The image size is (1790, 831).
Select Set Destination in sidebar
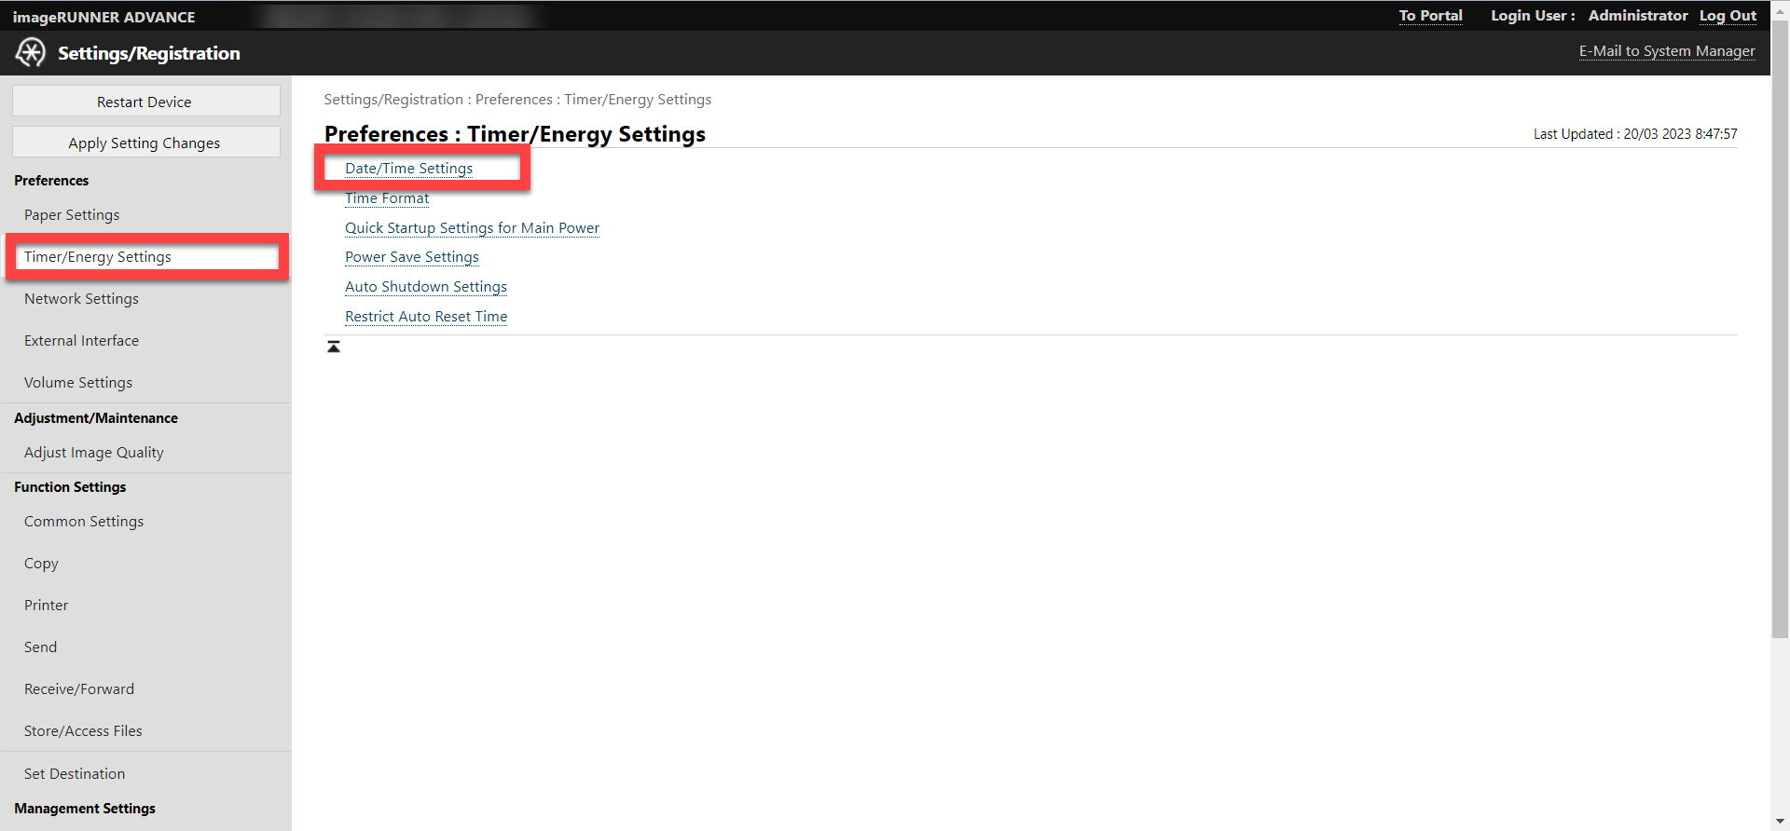(75, 774)
